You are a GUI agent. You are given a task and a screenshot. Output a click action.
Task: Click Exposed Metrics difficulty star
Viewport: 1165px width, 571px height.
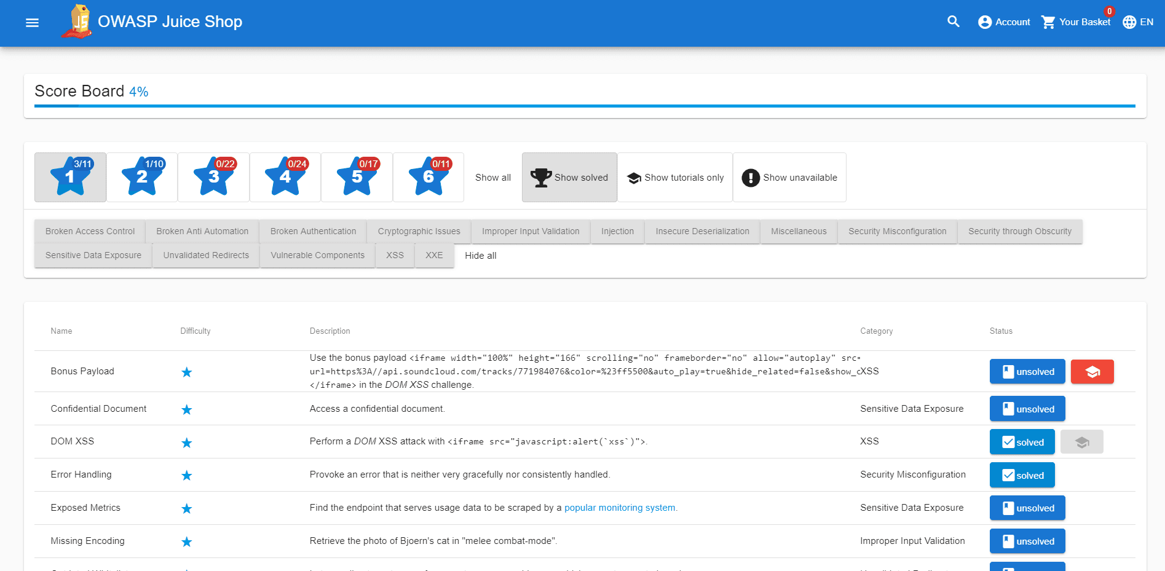(x=187, y=509)
